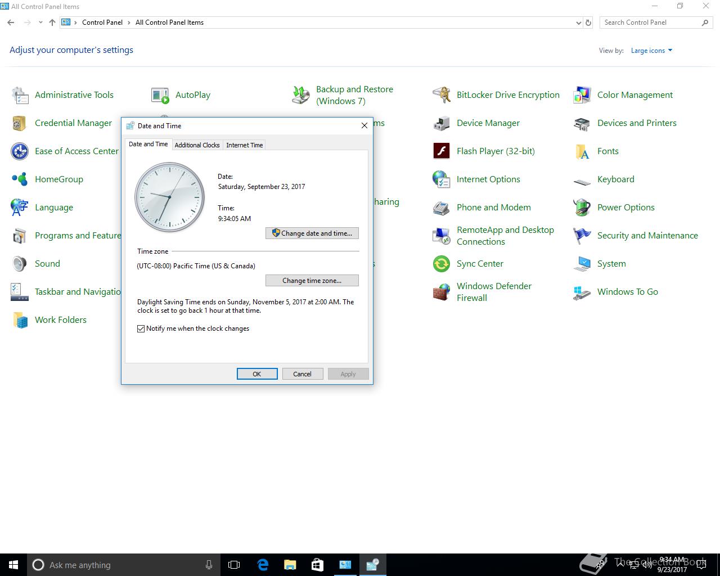The width and height of the screenshot is (720, 576).
Task: Open Sync Center icon
Action: 442,264
